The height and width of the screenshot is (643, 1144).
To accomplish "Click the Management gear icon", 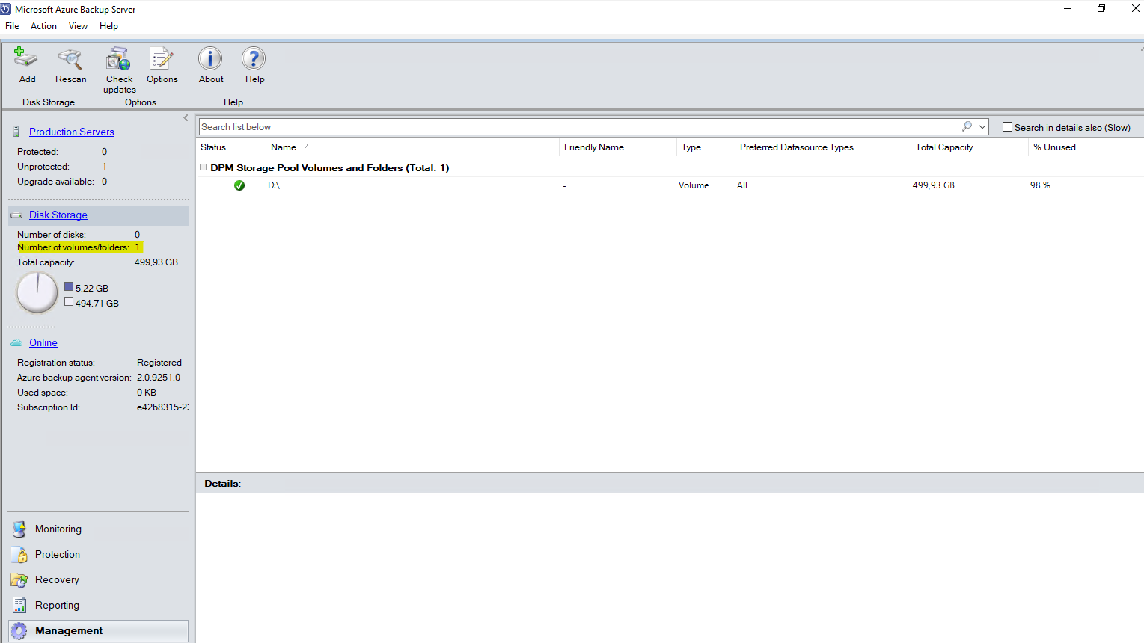I will tap(19, 631).
